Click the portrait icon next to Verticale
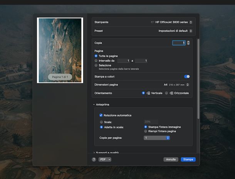235x179 pixels. point(148,93)
